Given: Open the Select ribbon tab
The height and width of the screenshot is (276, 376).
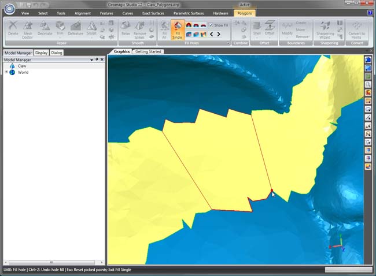Looking at the screenshot, I should tap(43, 13).
